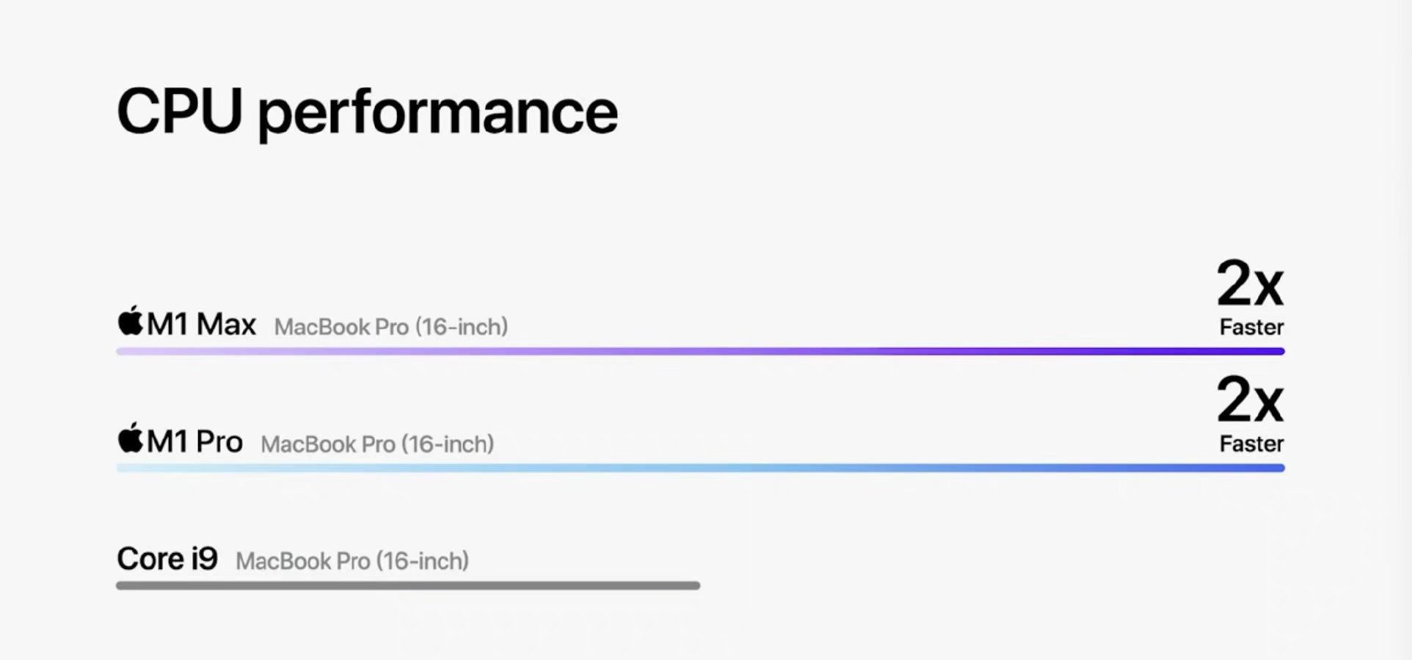Click the middle of the purple M1 Max bar
1412x660 pixels.
pos(700,351)
